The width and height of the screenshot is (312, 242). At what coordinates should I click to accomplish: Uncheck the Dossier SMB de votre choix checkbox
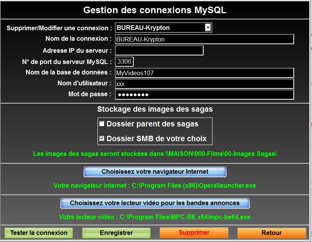pos(102,138)
